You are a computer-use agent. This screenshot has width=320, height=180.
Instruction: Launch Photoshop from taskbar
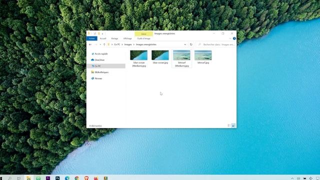[57, 178]
